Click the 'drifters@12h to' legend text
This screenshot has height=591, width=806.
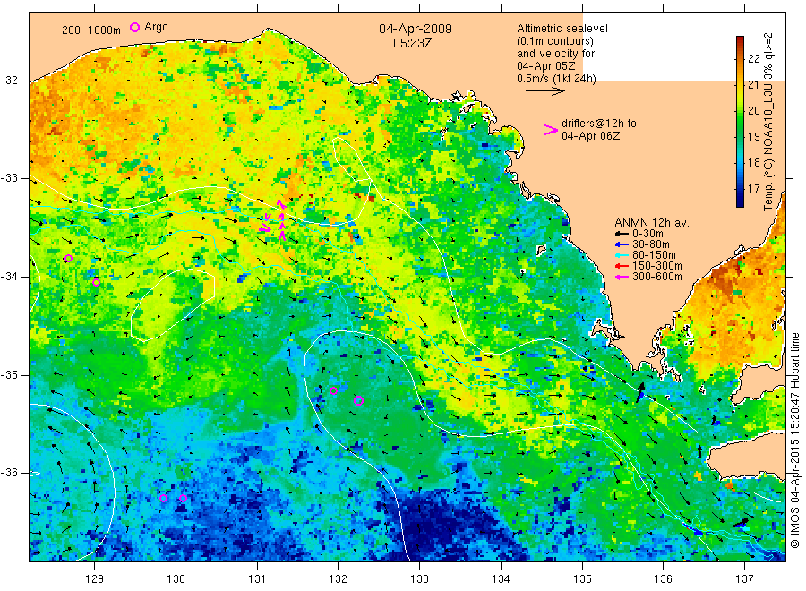tap(599, 124)
